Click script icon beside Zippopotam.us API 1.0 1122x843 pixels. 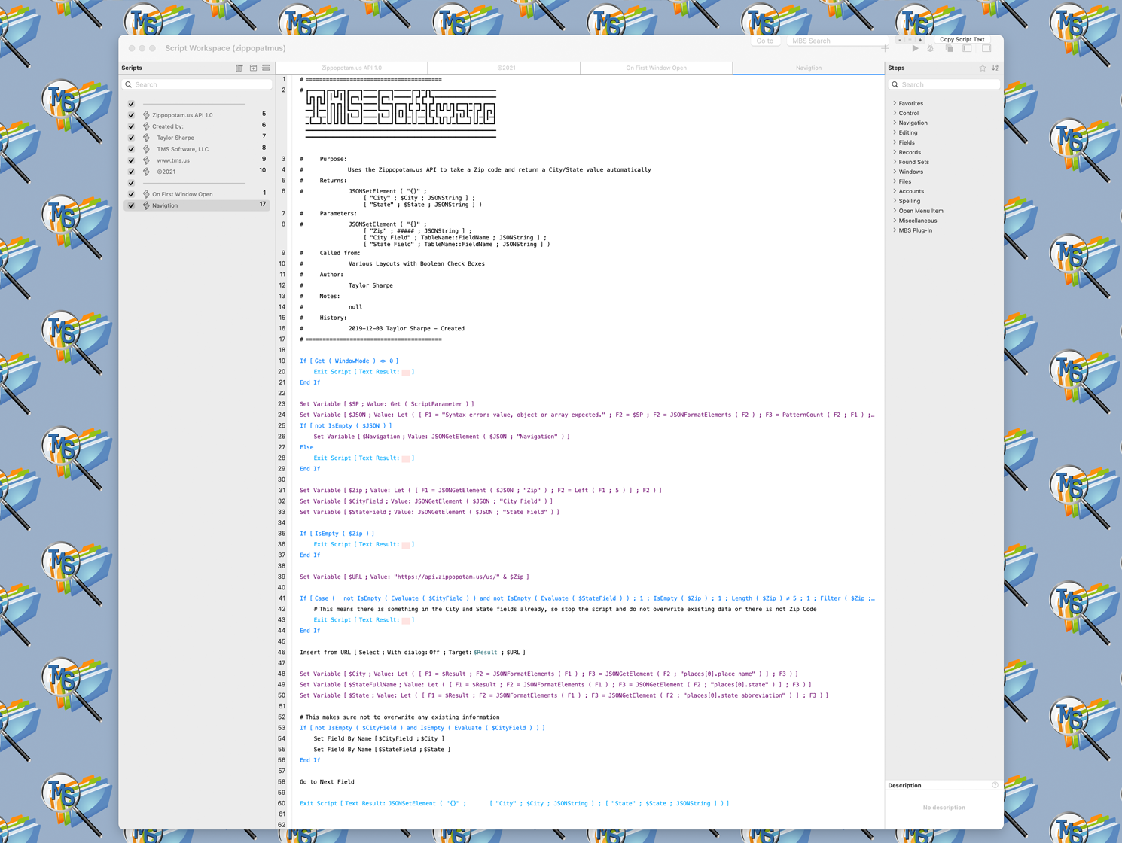point(146,115)
